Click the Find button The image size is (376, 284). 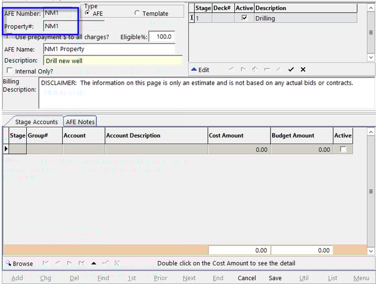coord(103,278)
